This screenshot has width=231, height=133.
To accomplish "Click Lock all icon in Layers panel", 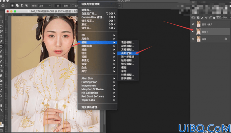I will (x=214, y=18).
